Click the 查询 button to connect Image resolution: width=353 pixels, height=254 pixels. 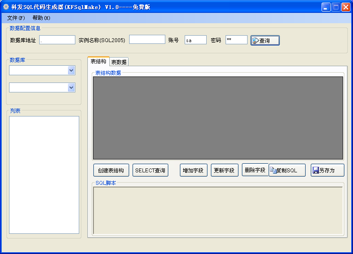(x=265, y=40)
